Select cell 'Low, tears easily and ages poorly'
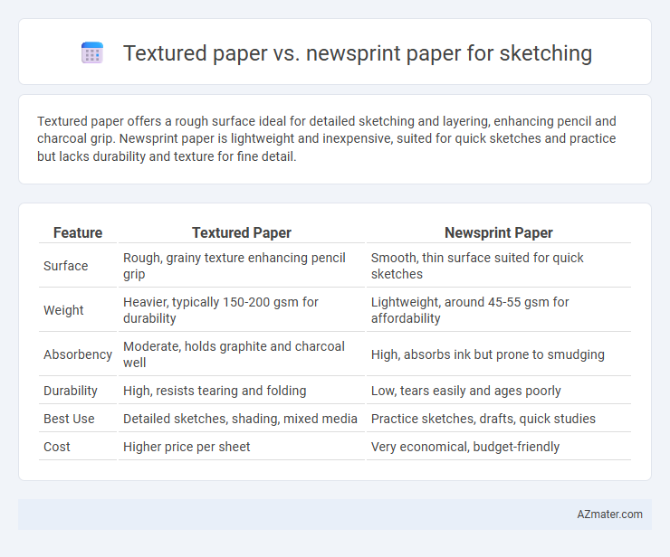The image size is (670, 557). 499,391
